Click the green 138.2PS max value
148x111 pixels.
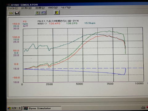click(x=72, y=23)
